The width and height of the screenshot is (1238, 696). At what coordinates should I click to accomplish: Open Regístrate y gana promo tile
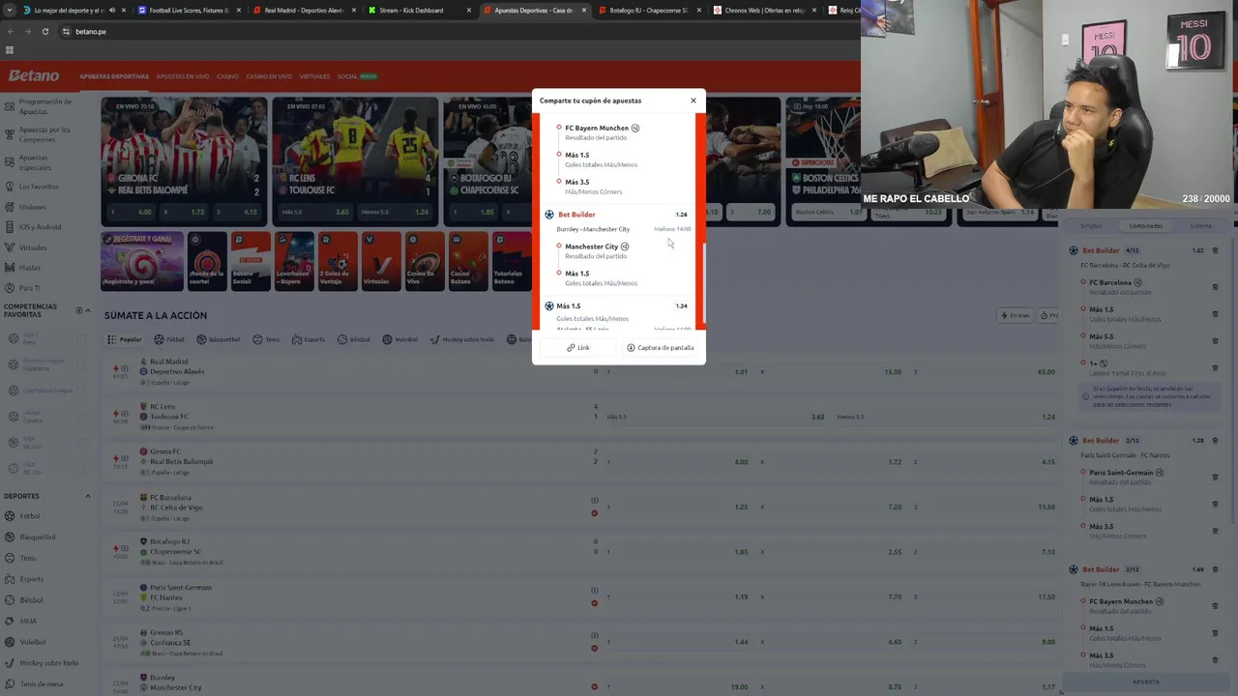coord(142,261)
